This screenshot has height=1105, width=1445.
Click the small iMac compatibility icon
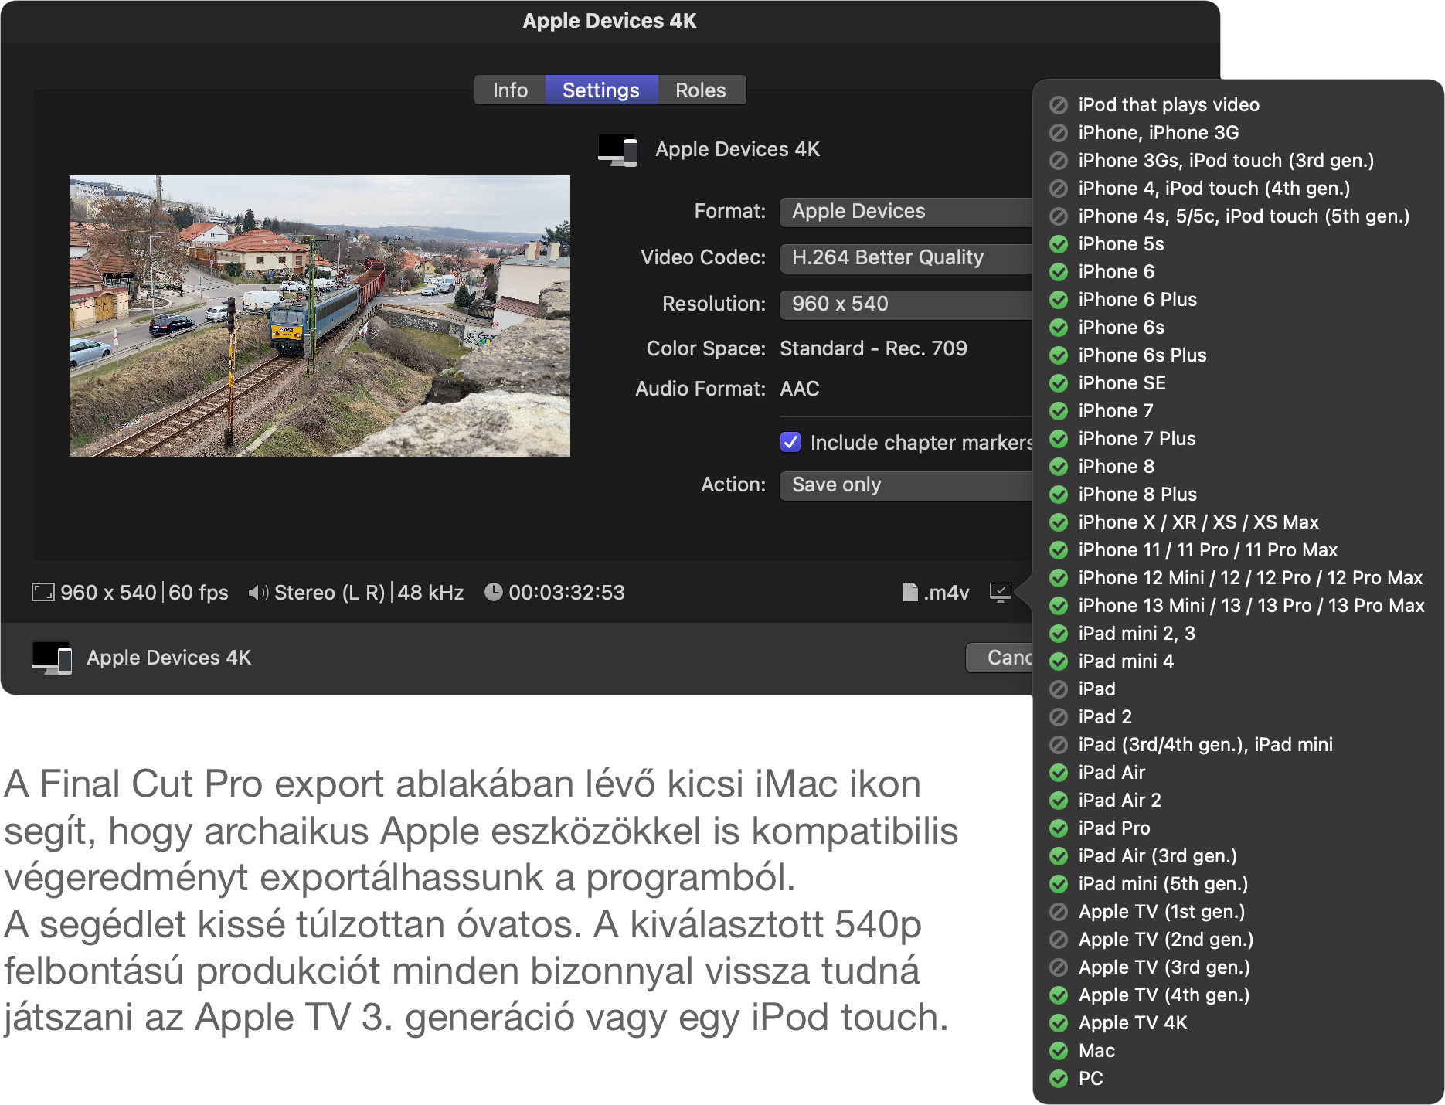[x=1000, y=593]
